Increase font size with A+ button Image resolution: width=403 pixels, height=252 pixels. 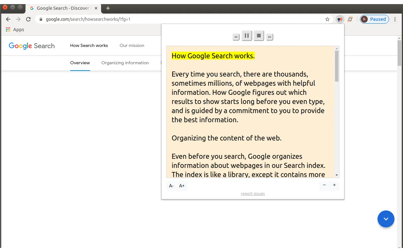[x=182, y=186]
